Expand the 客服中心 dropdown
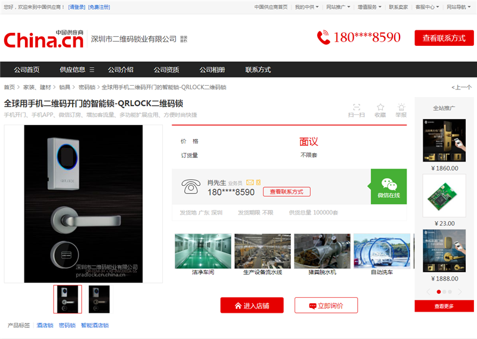 click(x=427, y=7)
